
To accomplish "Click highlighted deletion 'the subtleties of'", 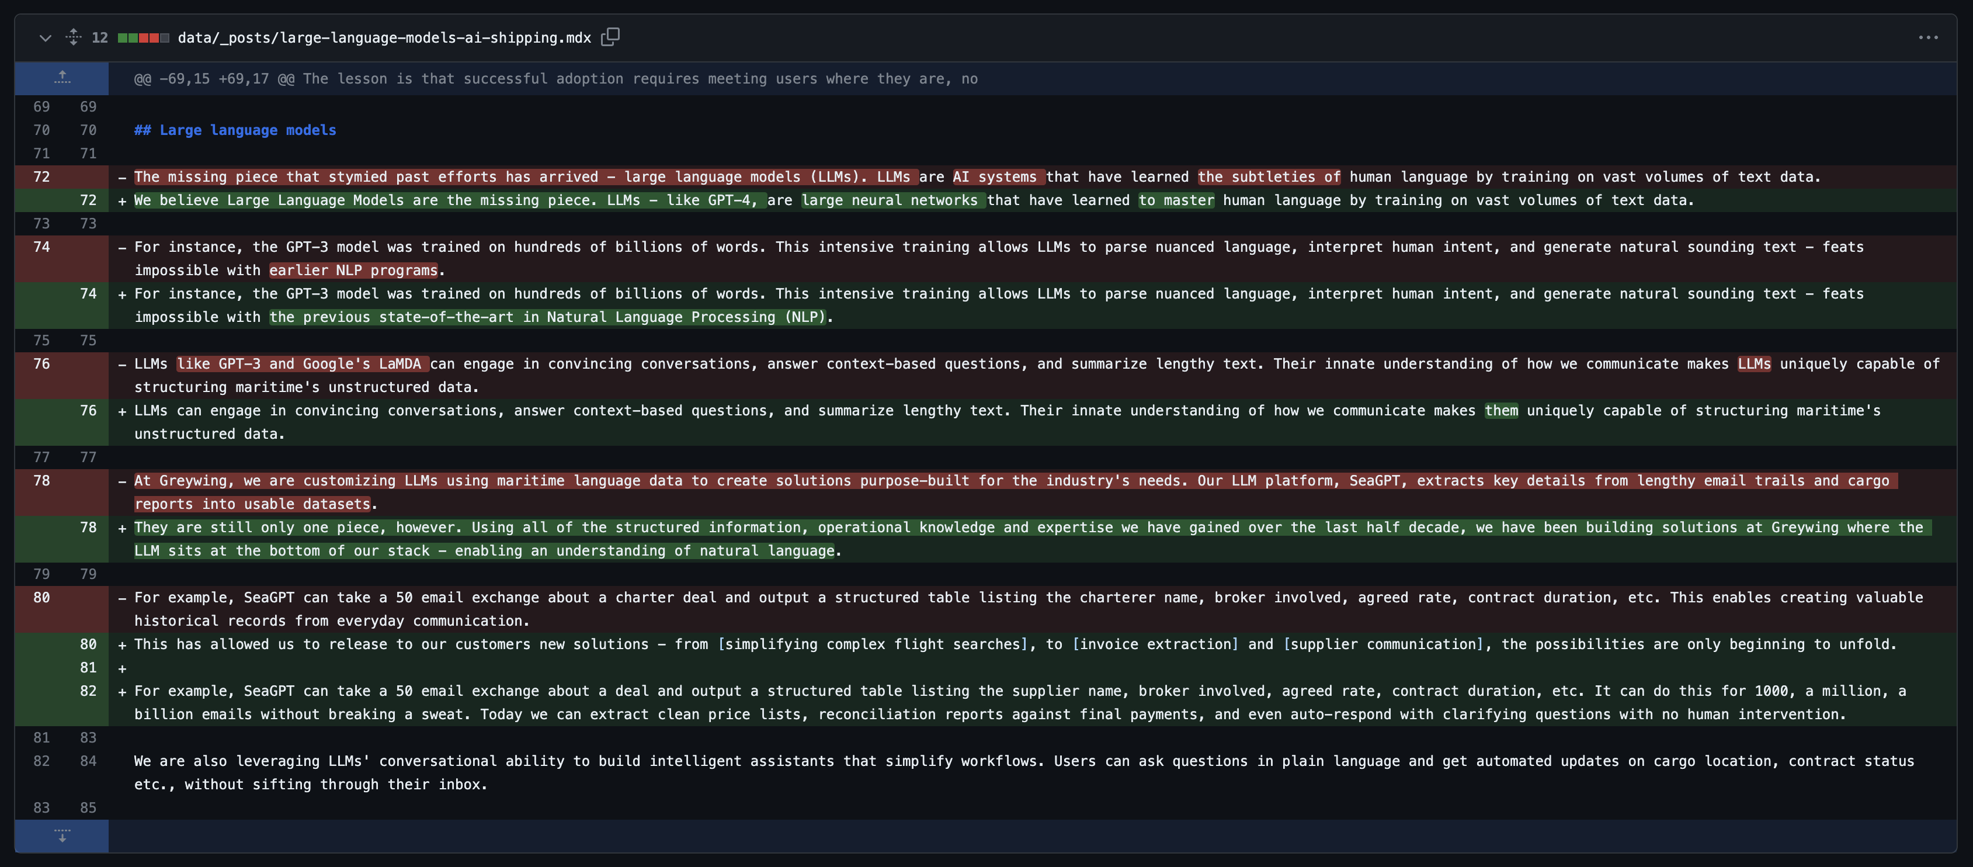I will click(1269, 177).
